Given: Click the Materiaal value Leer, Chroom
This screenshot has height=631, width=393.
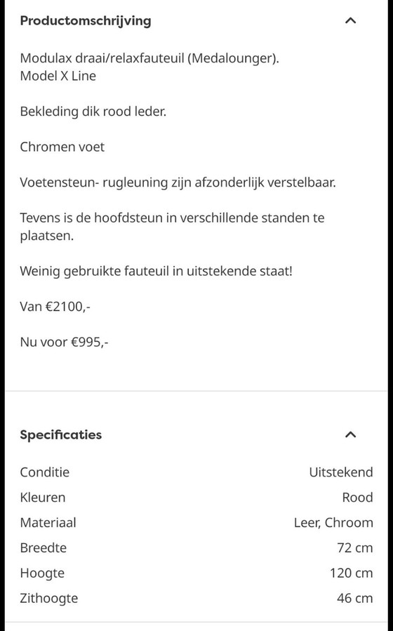Looking at the screenshot, I should (x=333, y=523).
